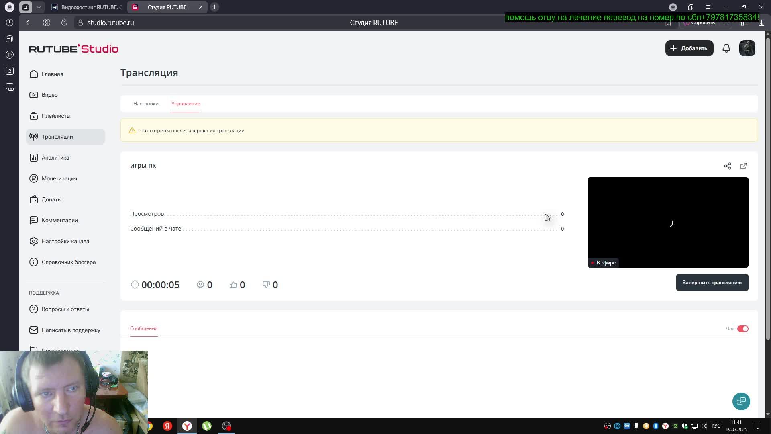Open the user avatar menu
Screen dimensions: 771x434
[x=747, y=48]
